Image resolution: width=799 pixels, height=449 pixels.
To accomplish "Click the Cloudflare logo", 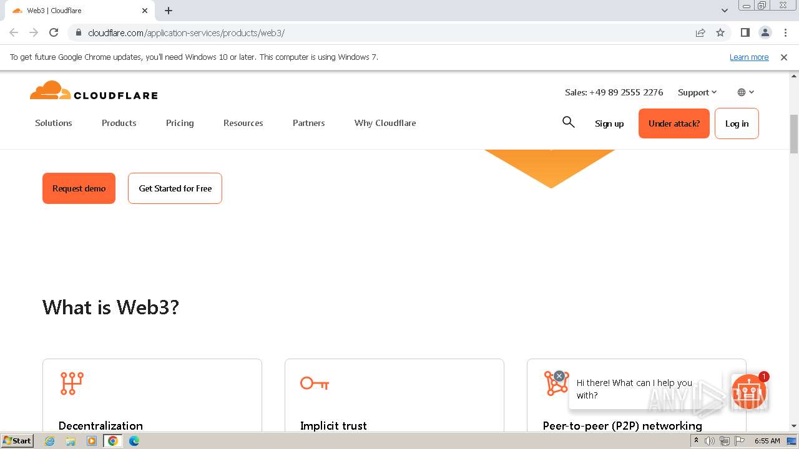I will (x=94, y=91).
